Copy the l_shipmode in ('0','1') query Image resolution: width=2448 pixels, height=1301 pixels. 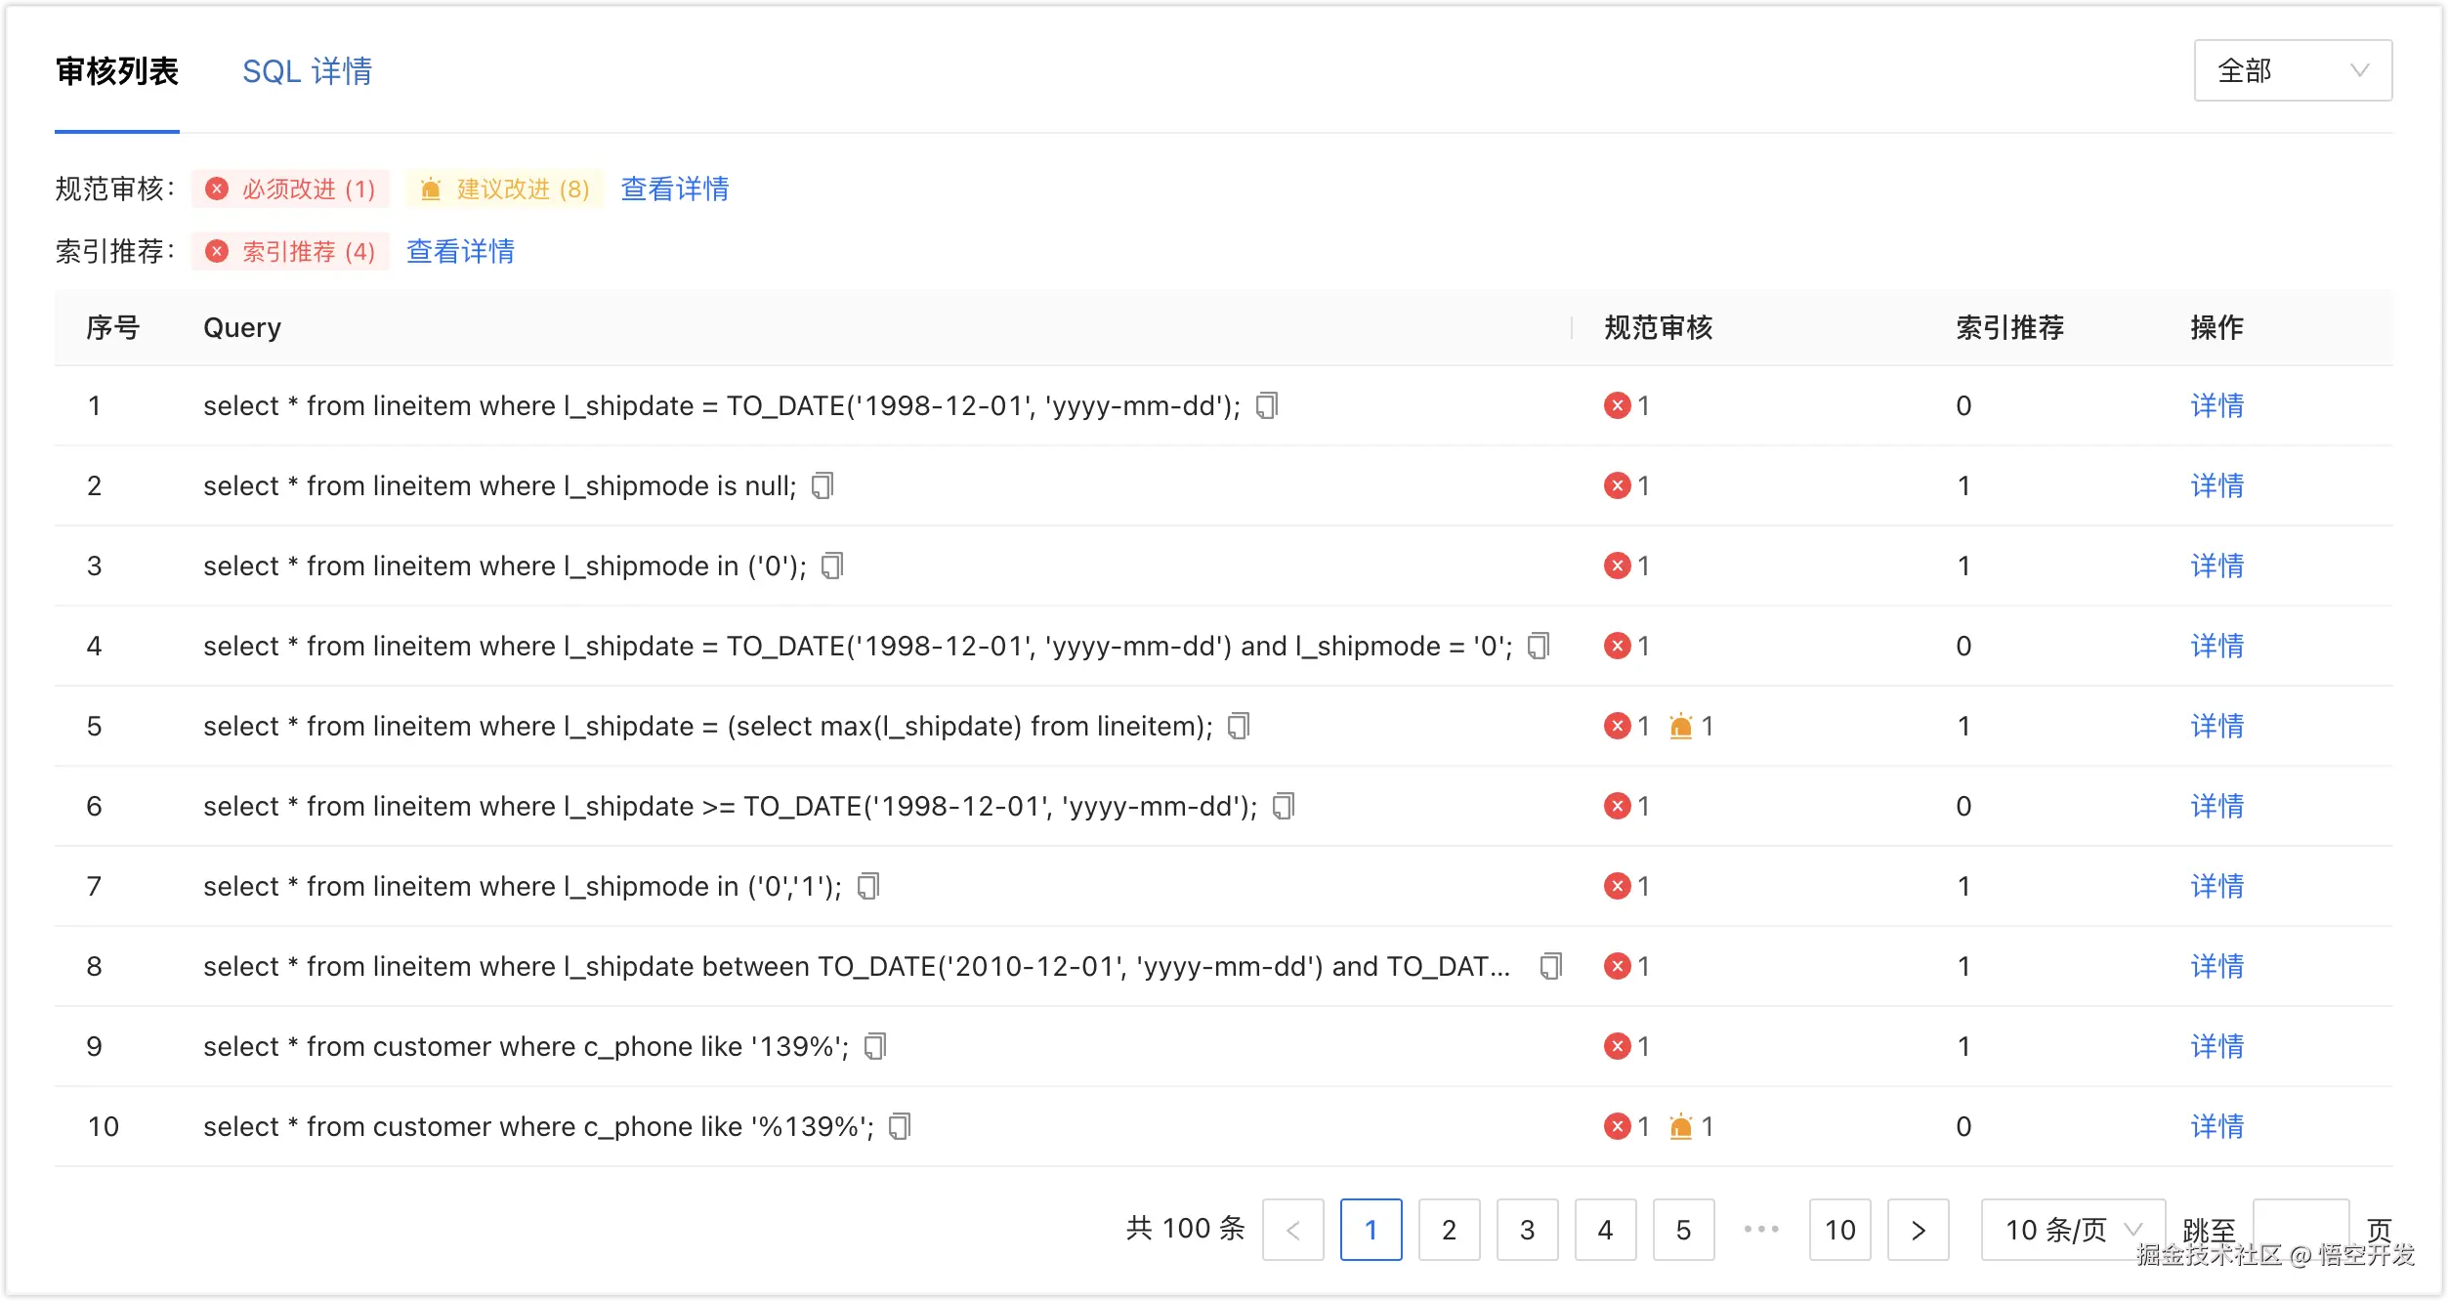(x=868, y=886)
